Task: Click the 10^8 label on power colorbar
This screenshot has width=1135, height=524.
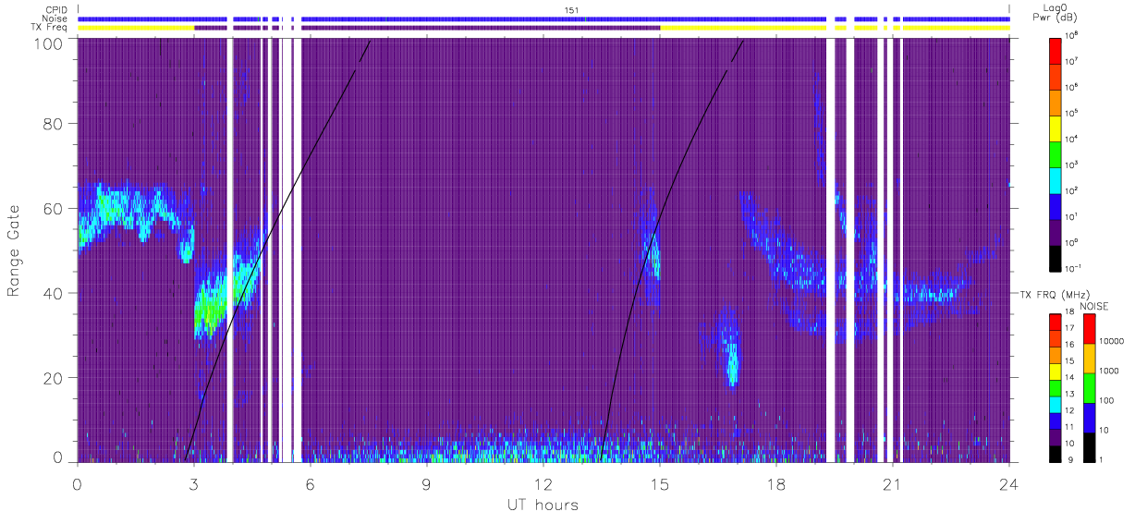Action: click(1073, 37)
